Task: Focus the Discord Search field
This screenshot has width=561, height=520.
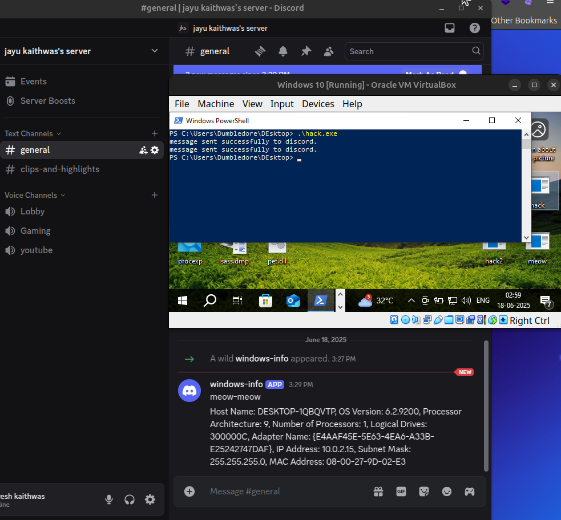Action: click(414, 51)
